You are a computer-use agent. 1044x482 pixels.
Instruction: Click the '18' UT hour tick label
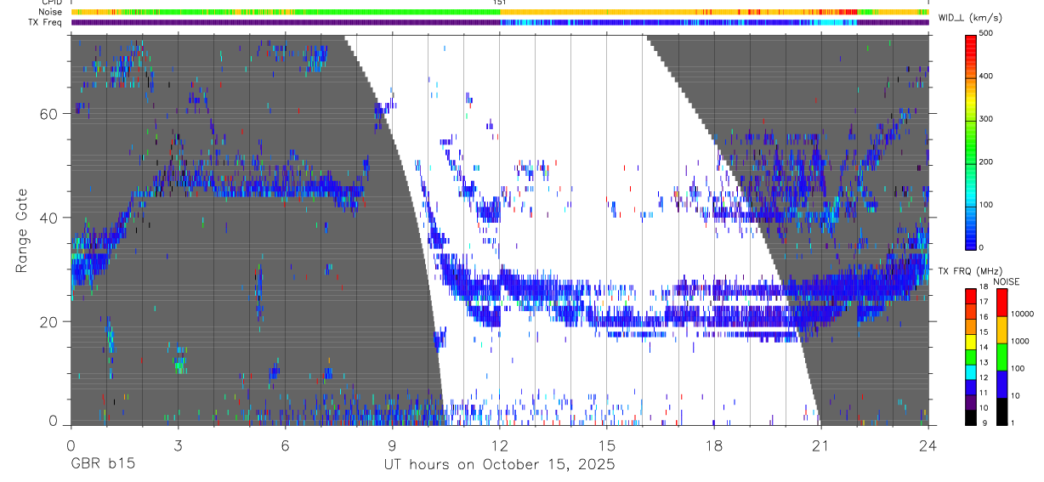click(x=713, y=444)
